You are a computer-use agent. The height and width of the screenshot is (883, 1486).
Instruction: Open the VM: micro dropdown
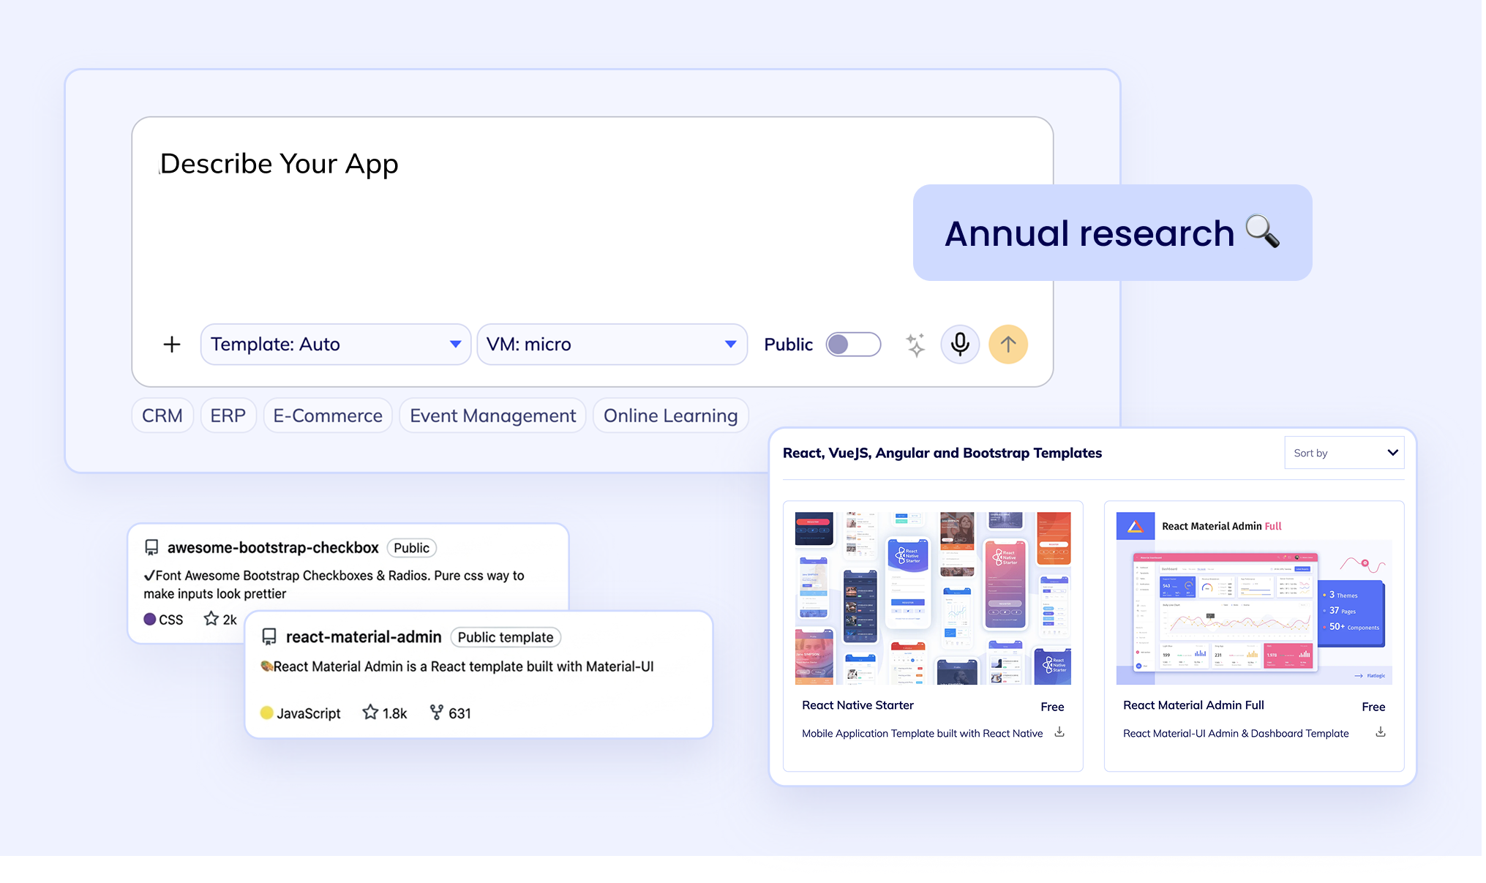click(612, 344)
